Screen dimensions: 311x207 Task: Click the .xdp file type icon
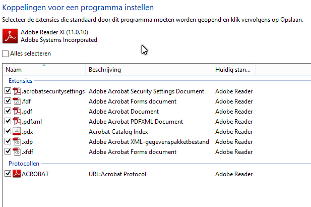pyautogui.click(x=17, y=142)
